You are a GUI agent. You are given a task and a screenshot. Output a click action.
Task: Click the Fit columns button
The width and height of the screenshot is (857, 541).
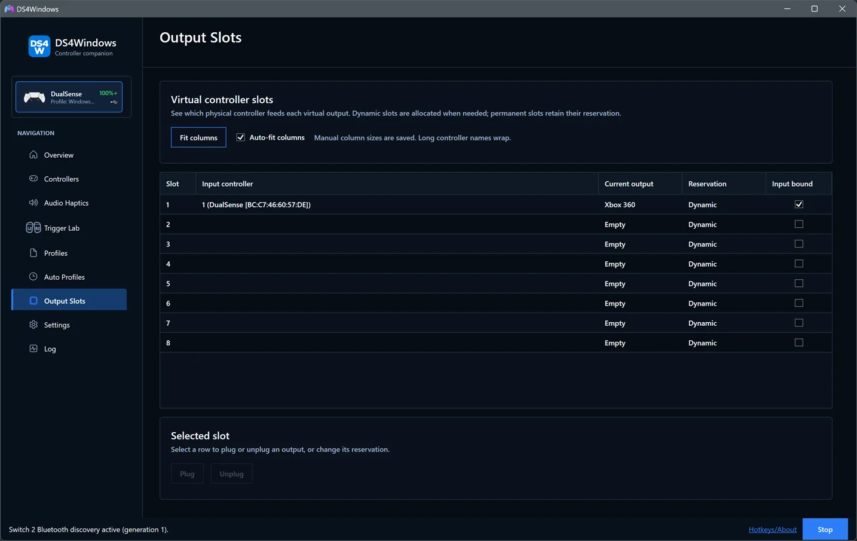click(x=198, y=137)
